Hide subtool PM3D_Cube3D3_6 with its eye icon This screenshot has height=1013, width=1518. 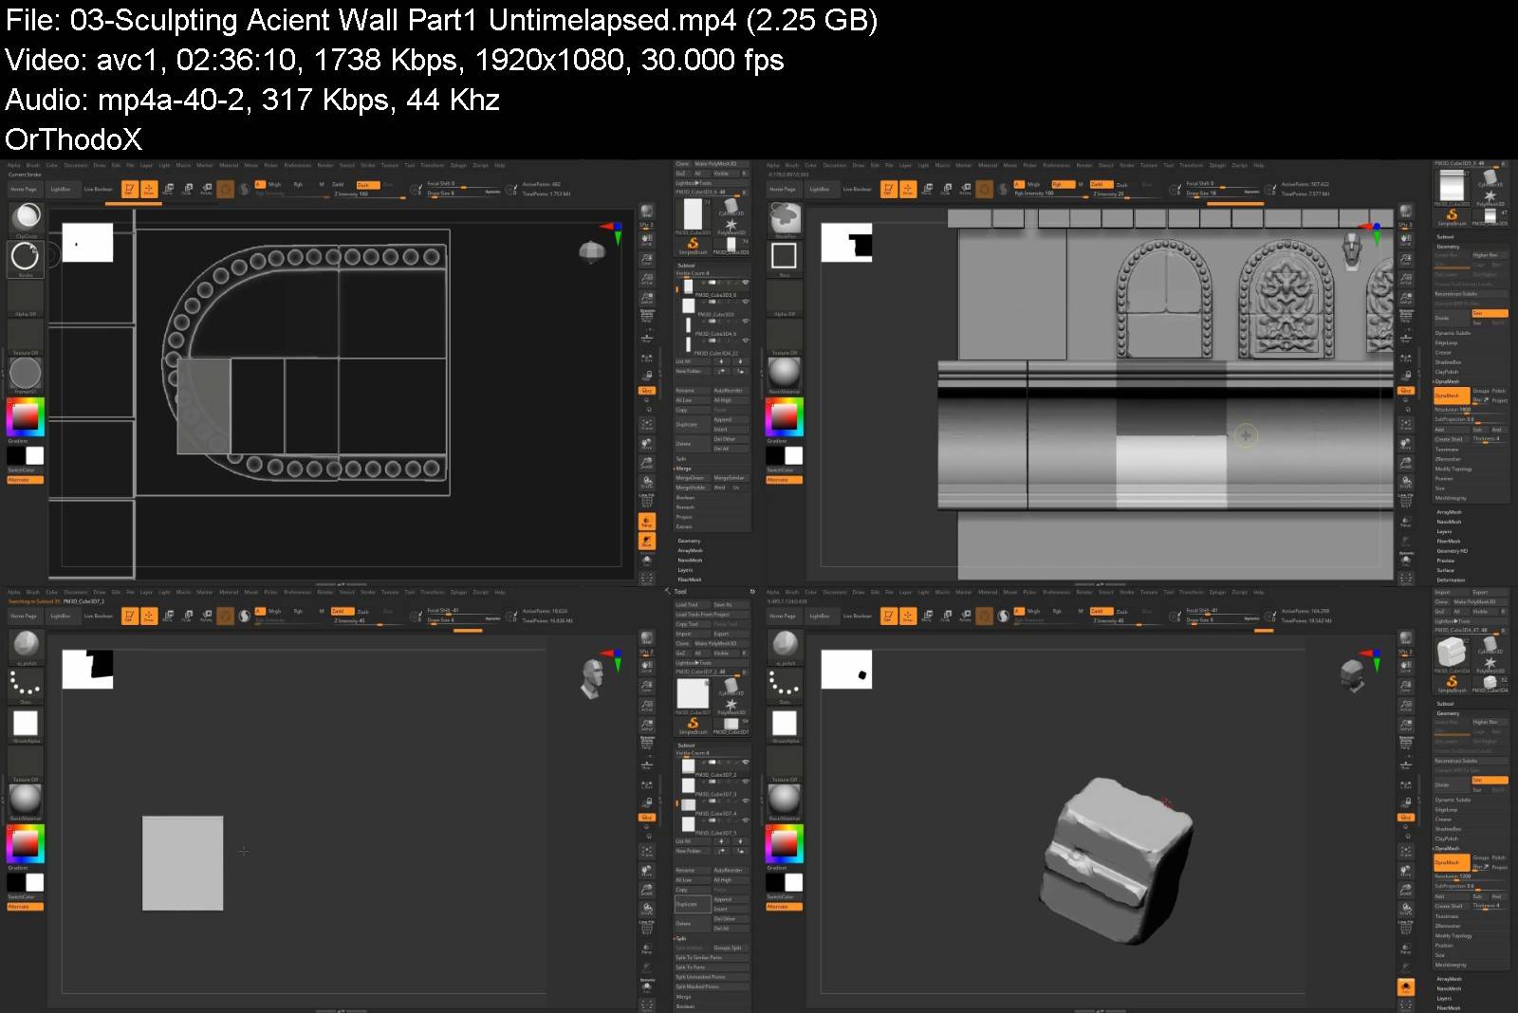745,283
